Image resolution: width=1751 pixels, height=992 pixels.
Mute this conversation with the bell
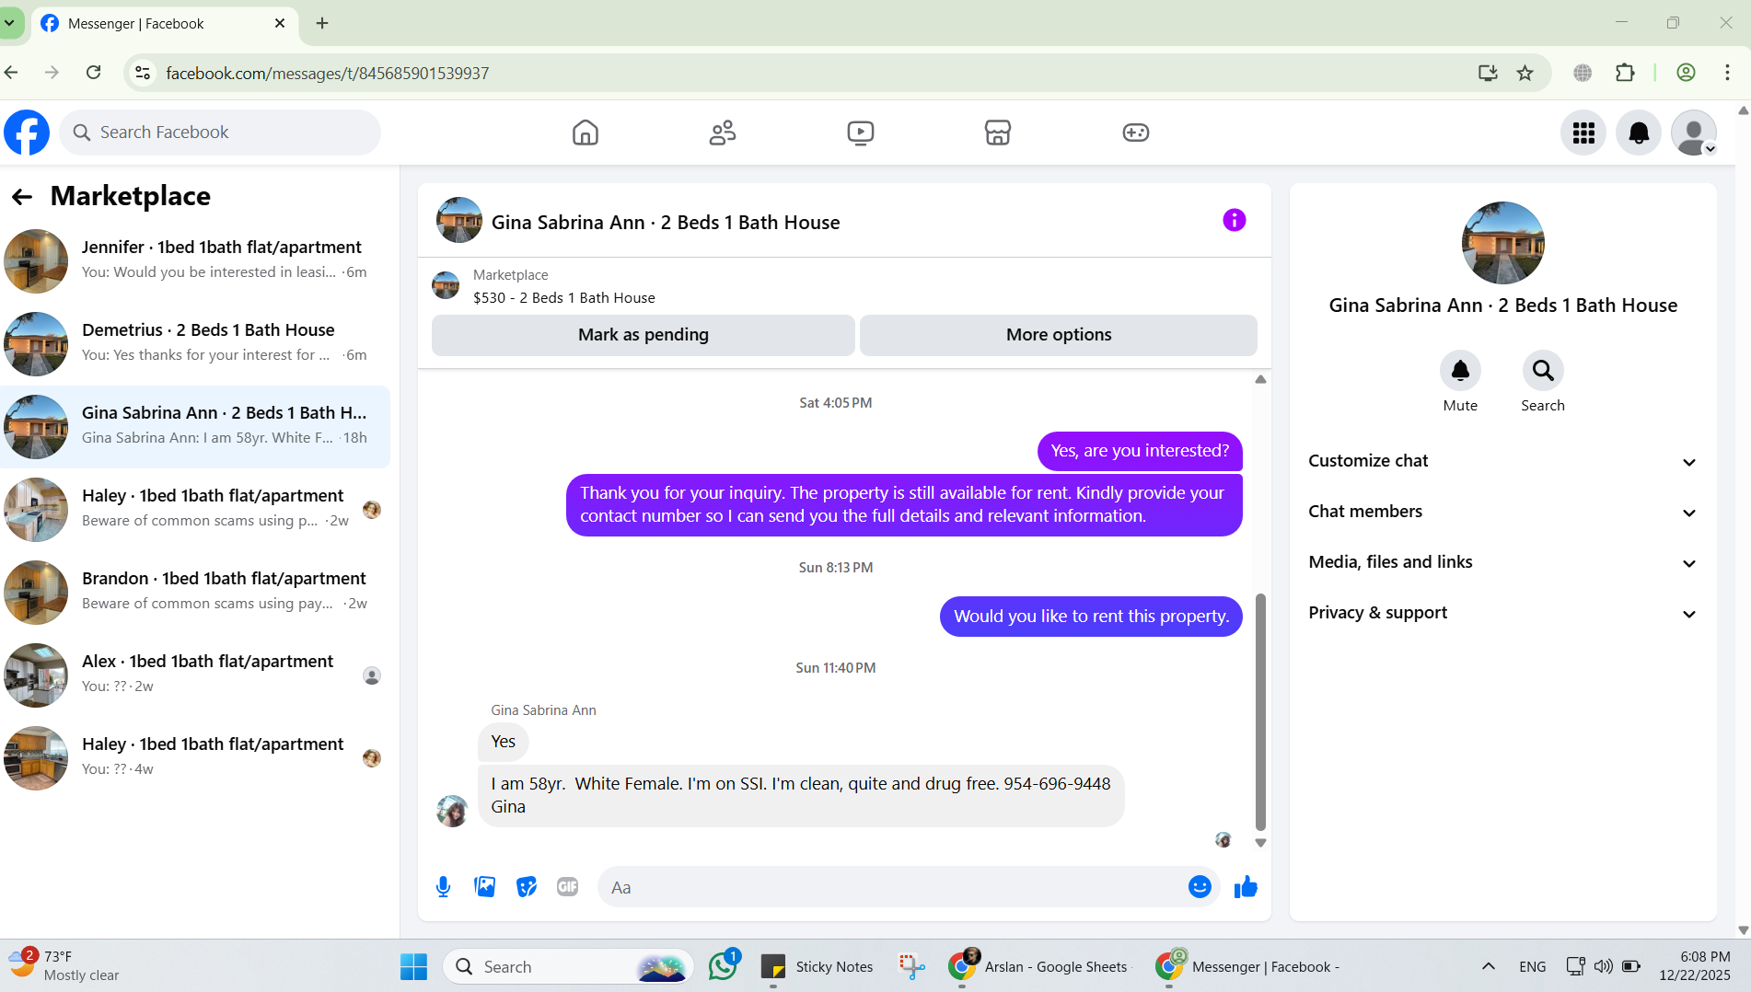coord(1460,371)
